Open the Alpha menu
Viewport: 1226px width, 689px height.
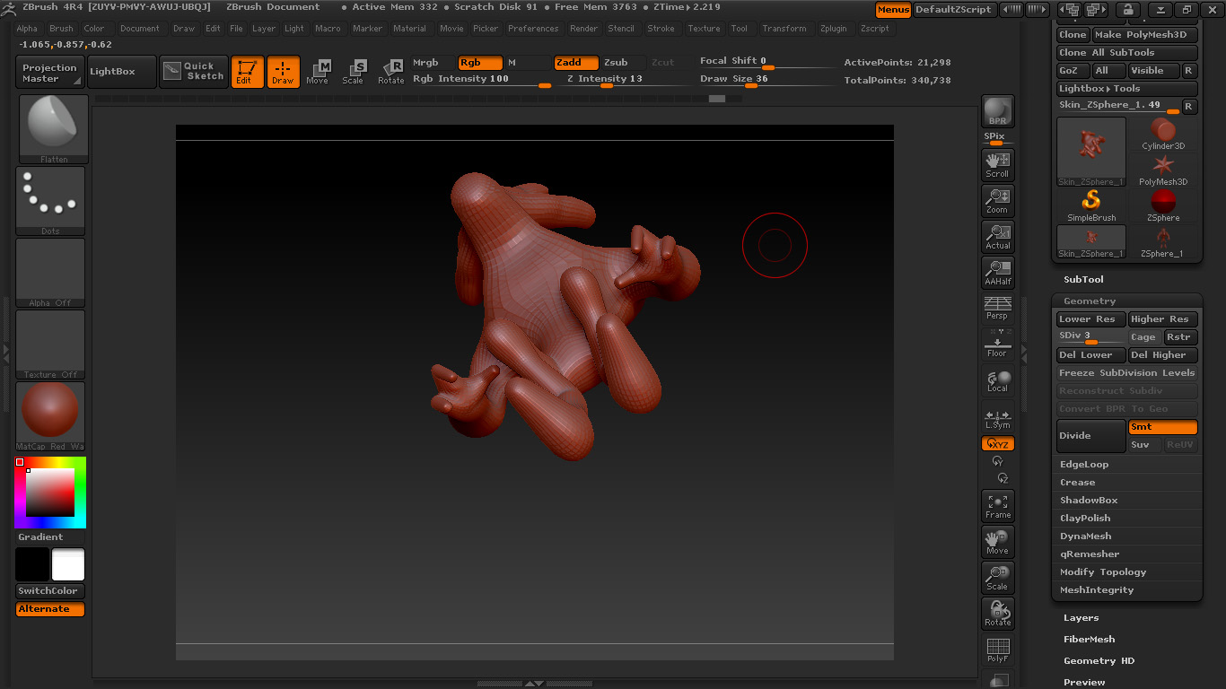pos(27,29)
